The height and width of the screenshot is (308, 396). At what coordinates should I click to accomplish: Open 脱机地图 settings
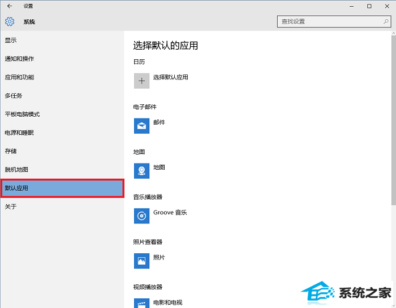coord(62,170)
